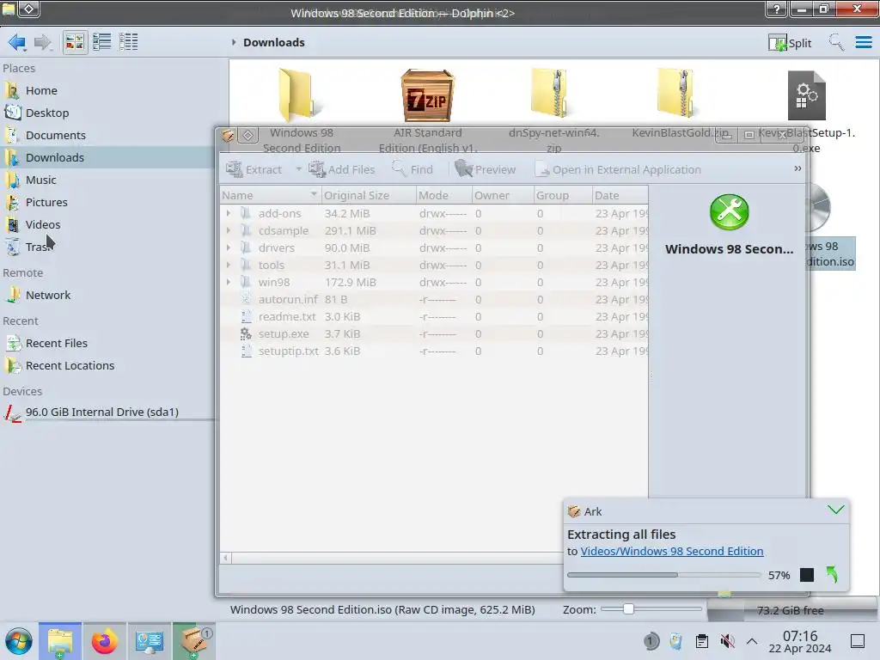
Task: Sort Ark list by Name column
Action: coord(271,195)
